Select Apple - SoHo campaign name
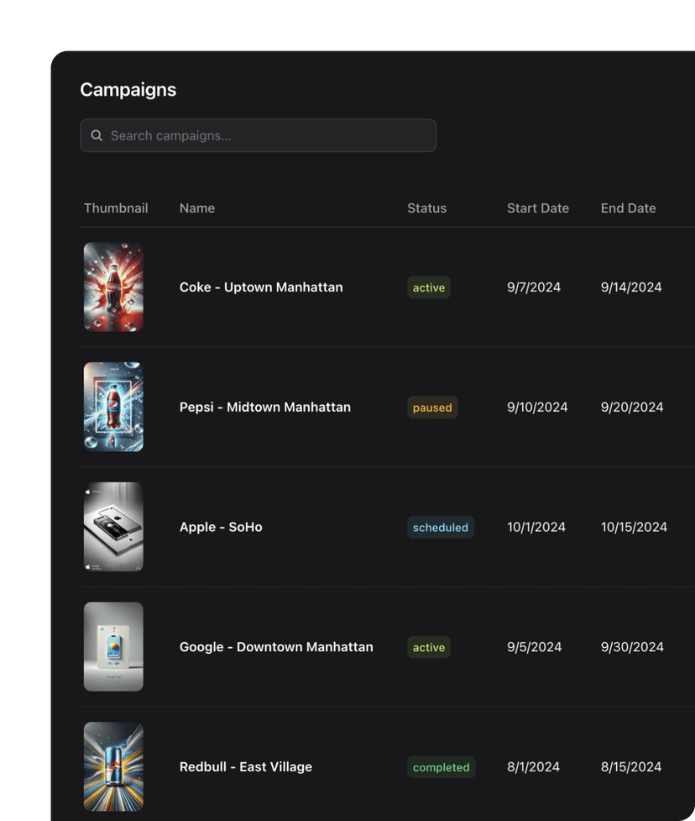 click(x=221, y=527)
